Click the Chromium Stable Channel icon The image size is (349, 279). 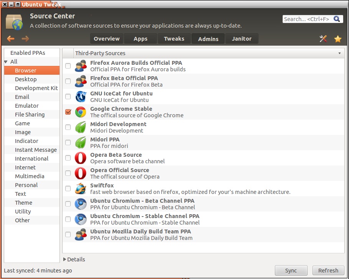81,219
